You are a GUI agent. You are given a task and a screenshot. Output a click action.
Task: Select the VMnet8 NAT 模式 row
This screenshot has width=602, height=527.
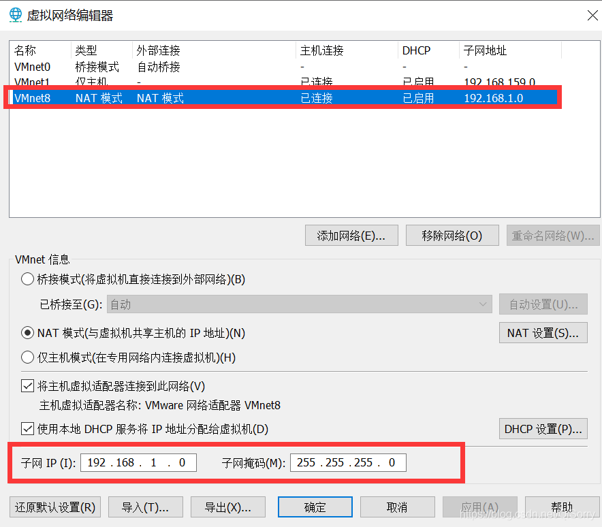(x=285, y=98)
